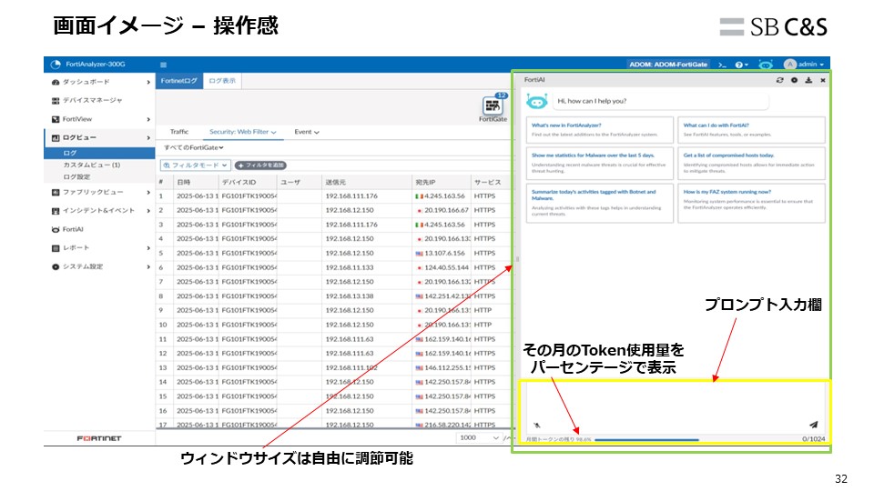This screenshot has height=491, width=874.
Task: Click the hamburger menu icon in top bar
Action: pos(164,65)
